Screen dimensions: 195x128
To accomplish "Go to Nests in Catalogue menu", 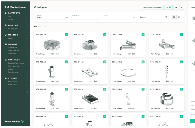I will coord(10,19).
